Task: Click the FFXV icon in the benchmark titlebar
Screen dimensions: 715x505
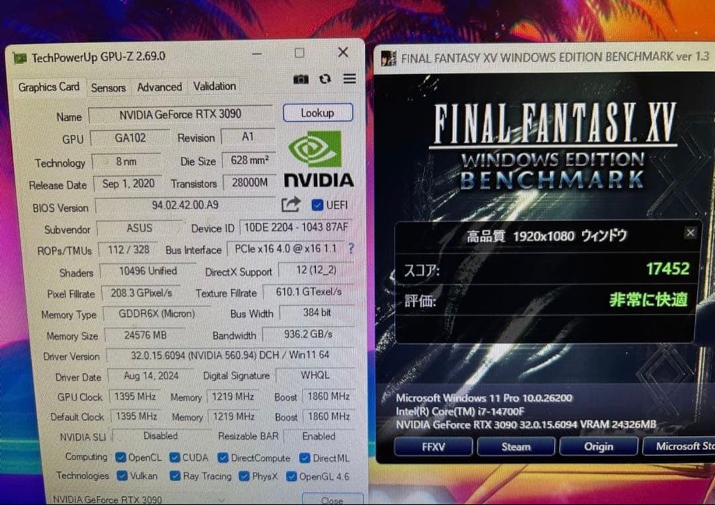Action: pos(388,58)
